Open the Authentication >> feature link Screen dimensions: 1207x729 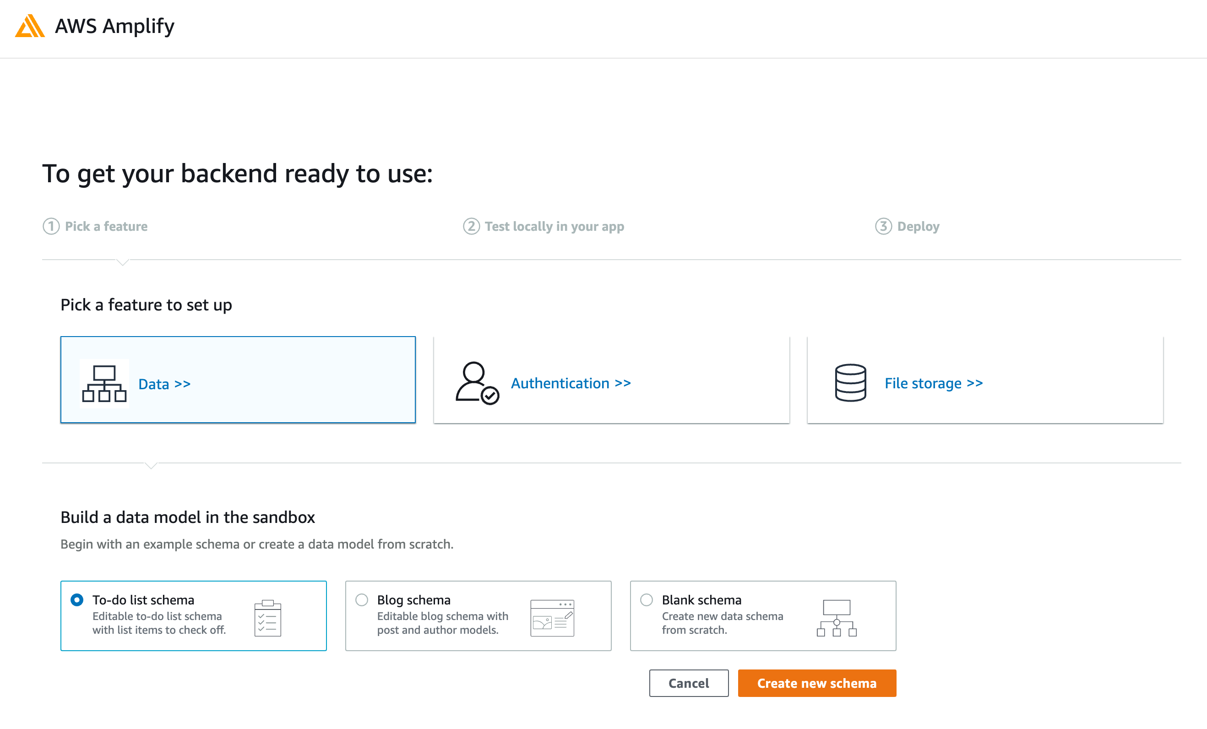(571, 383)
